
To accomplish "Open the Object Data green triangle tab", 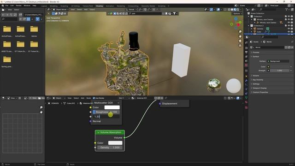I will coord(246,98).
